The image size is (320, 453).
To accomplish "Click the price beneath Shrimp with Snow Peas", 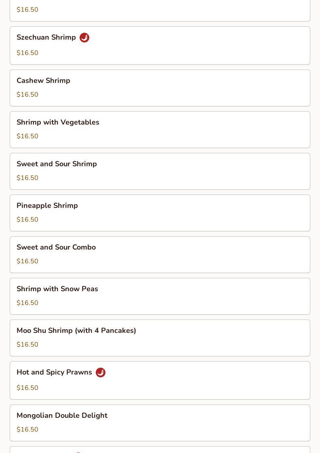I will click(x=27, y=303).
